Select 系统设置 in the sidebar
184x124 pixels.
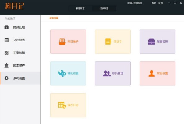point(20,78)
